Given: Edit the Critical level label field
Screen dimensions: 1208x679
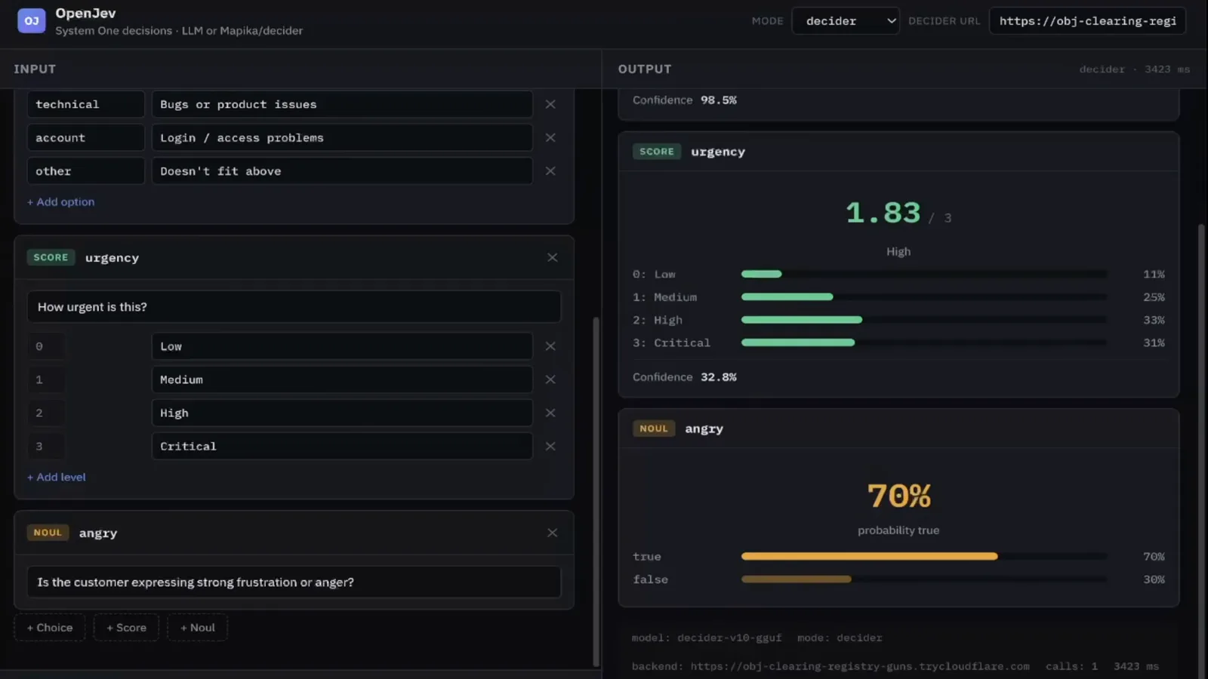Looking at the screenshot, I should coord(342,447).
